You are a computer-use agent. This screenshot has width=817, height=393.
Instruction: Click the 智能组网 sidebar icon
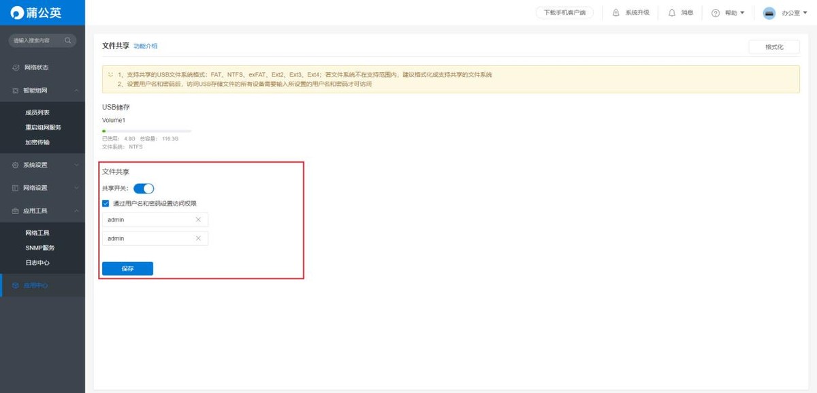click(x=16, y=90)
